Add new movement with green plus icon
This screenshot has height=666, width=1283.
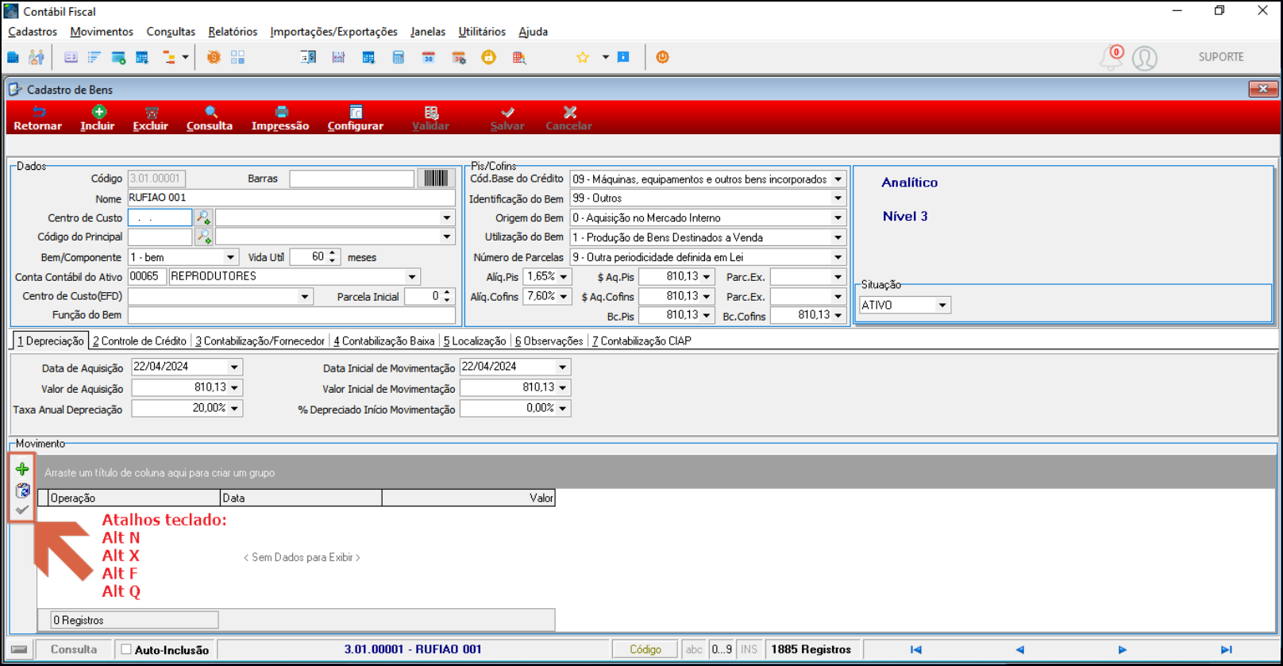pyautogui.click(x=22, y=469)
